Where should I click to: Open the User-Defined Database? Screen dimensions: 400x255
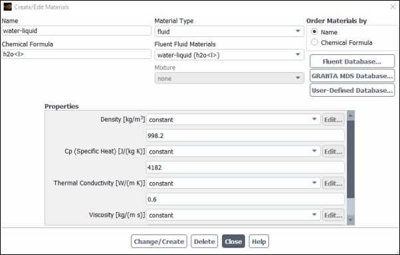[x=352, y=90]
